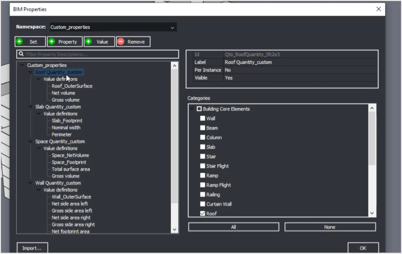Collapse the Space Quantity_custom node

click(30, 142)
